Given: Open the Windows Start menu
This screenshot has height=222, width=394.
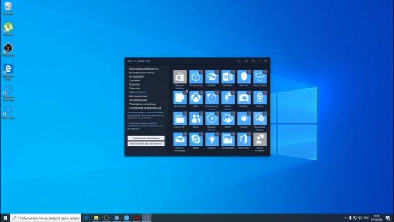Looking at the screenshot, I should [x=5, y=218].
